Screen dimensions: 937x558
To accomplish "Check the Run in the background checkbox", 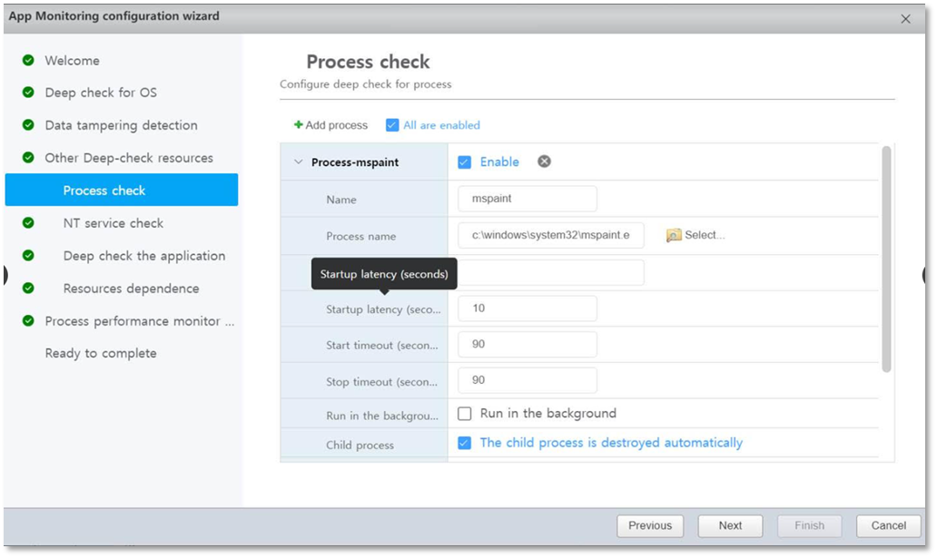I will (x=465, y=414).
